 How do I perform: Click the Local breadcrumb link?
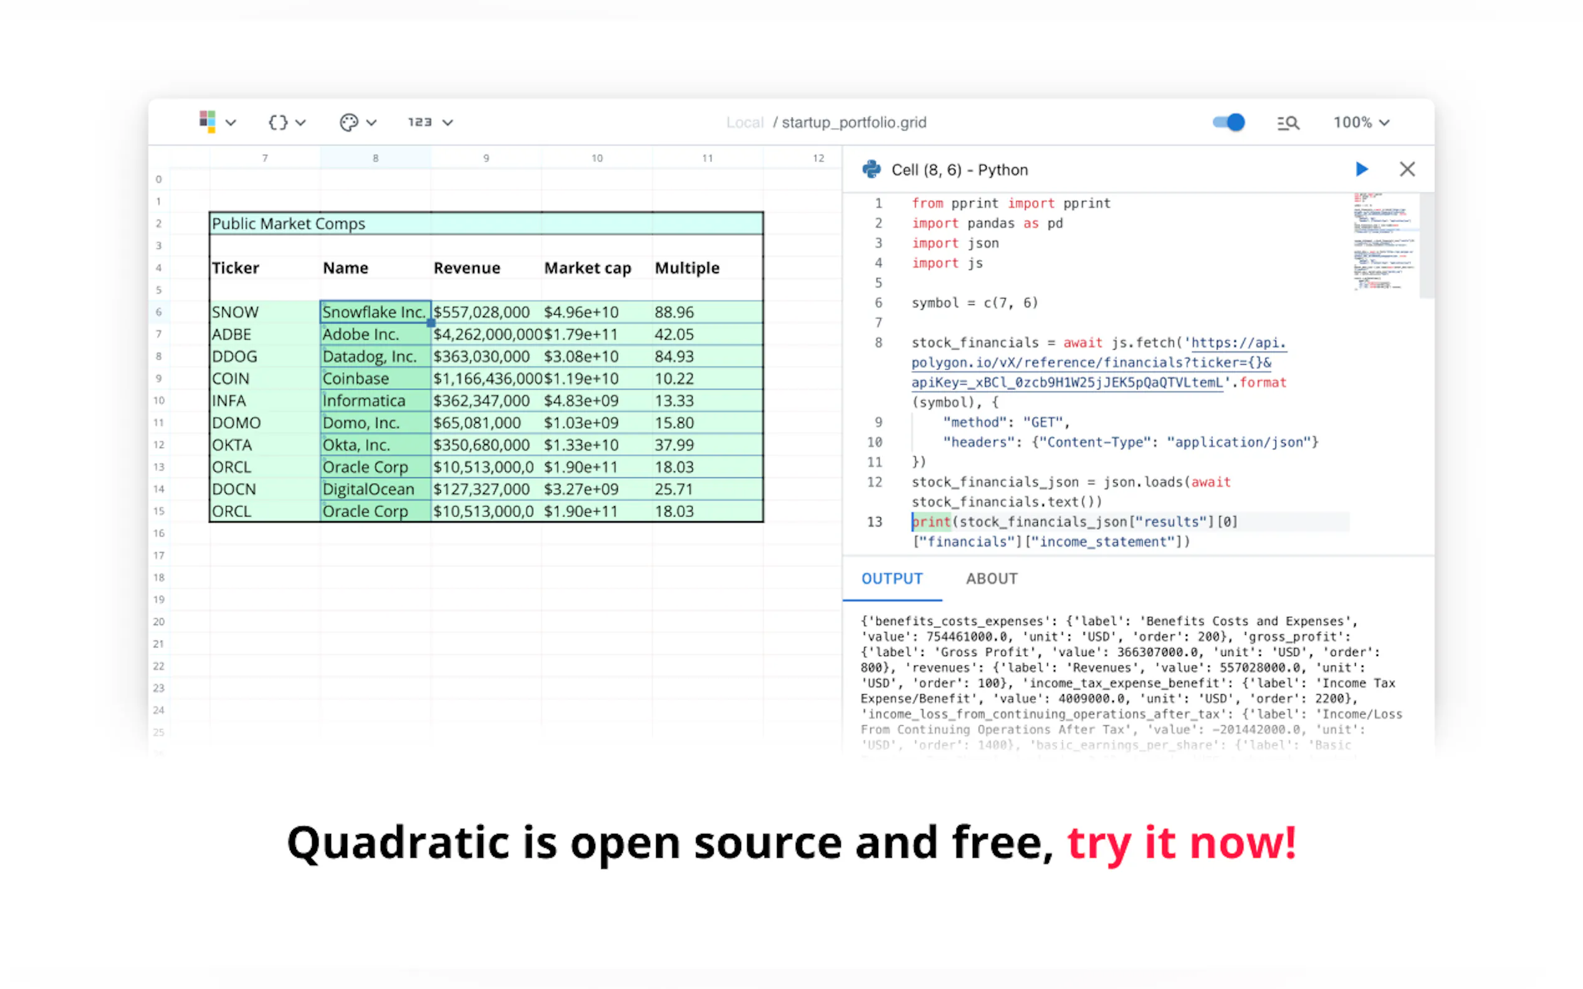[x=744, y=122]
